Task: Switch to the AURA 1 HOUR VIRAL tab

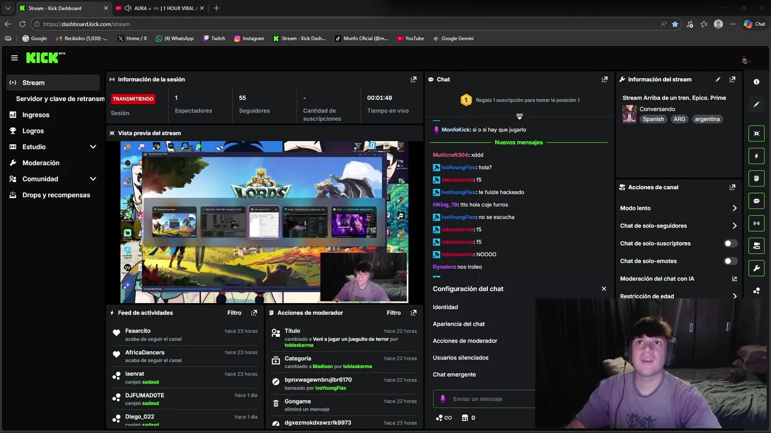Action: (x=160, y=8)
